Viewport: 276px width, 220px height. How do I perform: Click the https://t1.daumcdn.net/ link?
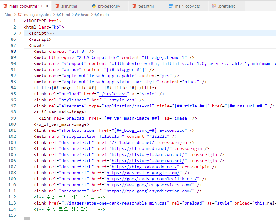point(141,149)
